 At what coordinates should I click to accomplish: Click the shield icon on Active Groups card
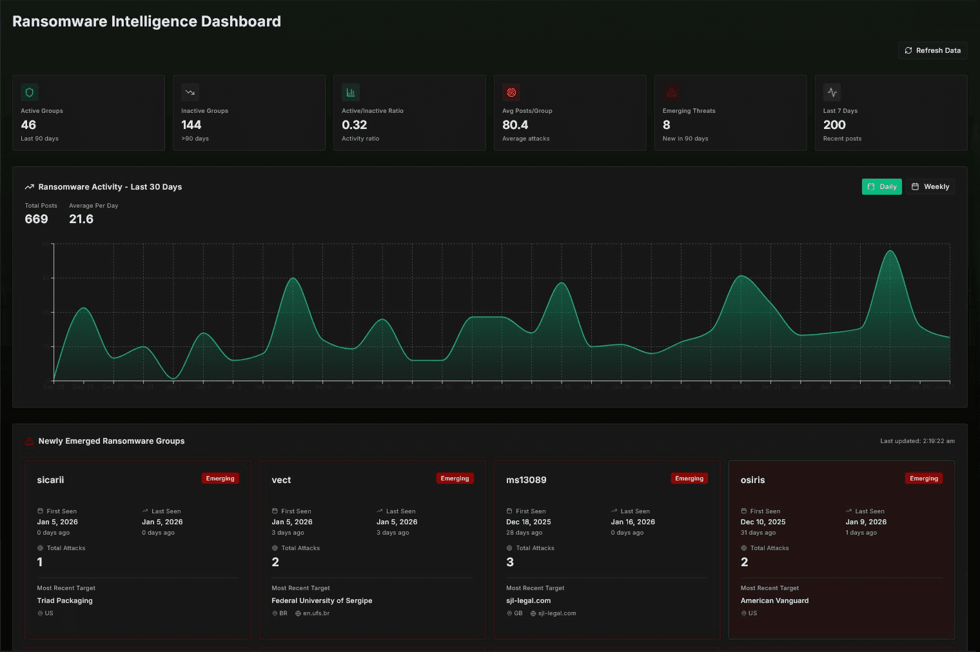point(29,92)
